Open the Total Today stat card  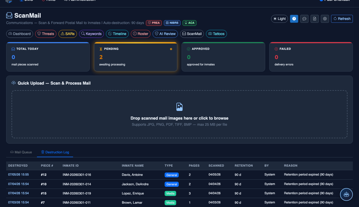48,57
